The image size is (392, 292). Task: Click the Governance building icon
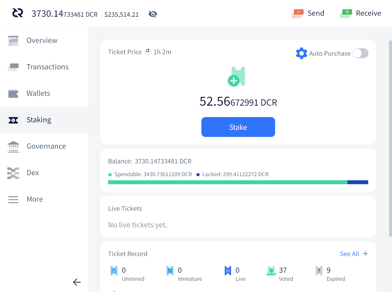coord(13,147)
